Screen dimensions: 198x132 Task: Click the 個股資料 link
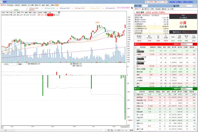point(172,2)
